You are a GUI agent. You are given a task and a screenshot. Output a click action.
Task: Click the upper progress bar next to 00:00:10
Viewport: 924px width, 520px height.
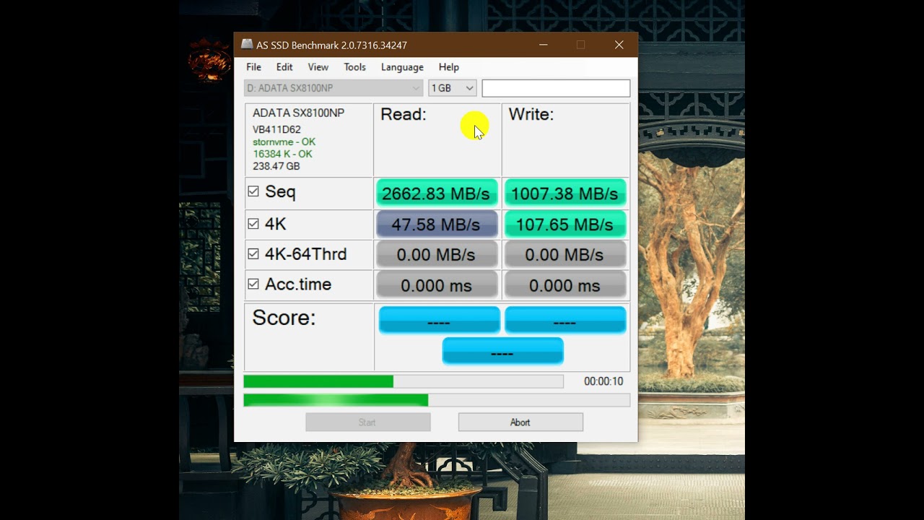[x=404, y=381]
